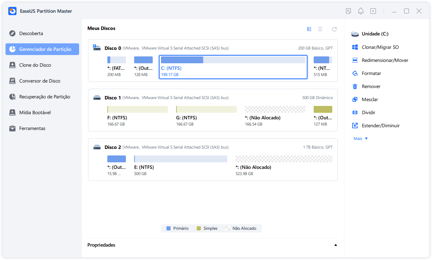The image size is (432, 260).
Task: Click the Remover trash icon
Action: tap(355, 86)
